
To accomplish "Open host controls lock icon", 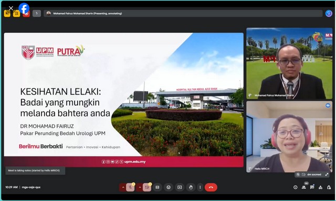I will tap(329, 187).
